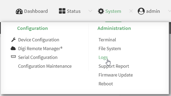Click the System gear icon
171x96 pixels.
coord(101,11)
